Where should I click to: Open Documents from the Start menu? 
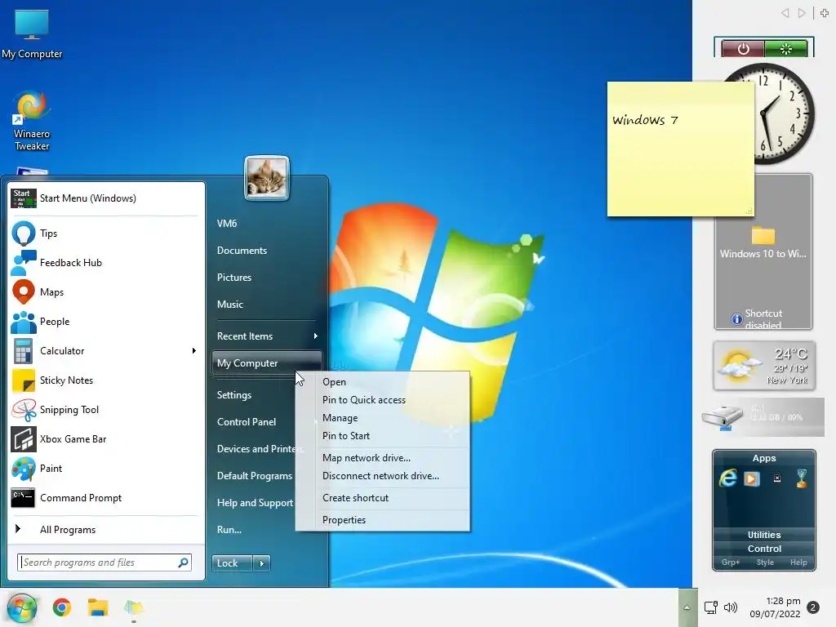[x=242, y=251]
